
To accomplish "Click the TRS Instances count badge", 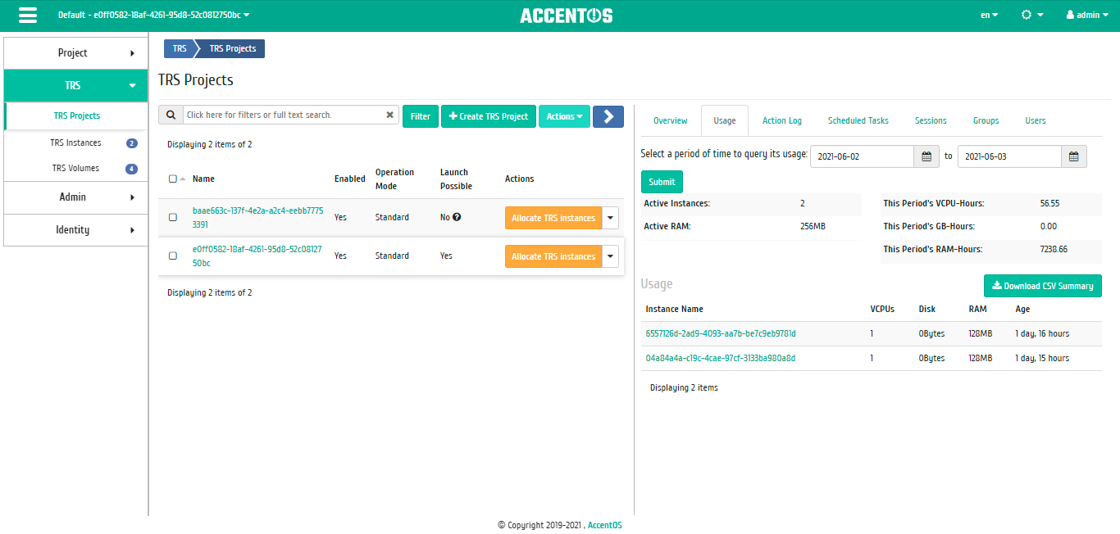I will (132, 143).
